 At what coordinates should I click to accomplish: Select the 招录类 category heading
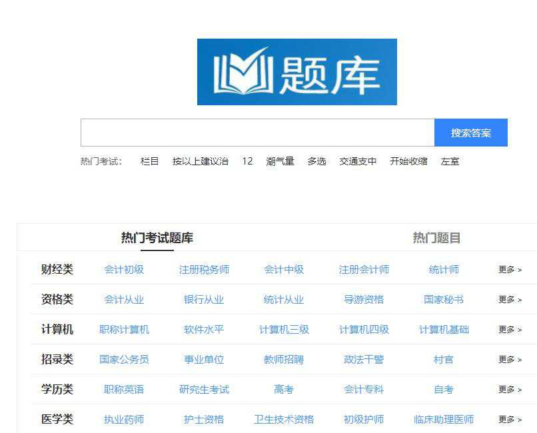pos(57,359)
